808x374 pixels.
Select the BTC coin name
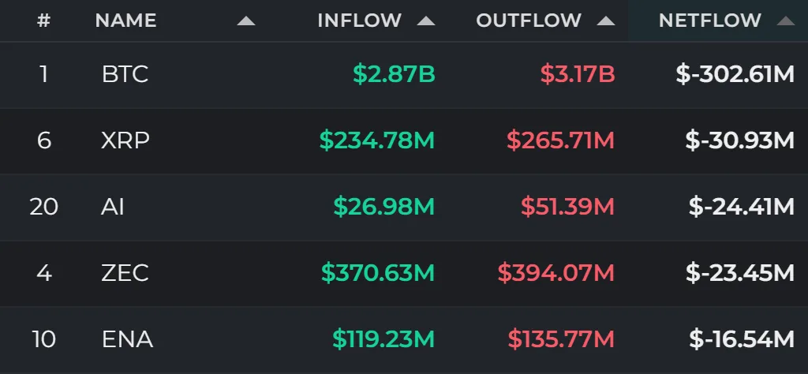click(125, 74)
